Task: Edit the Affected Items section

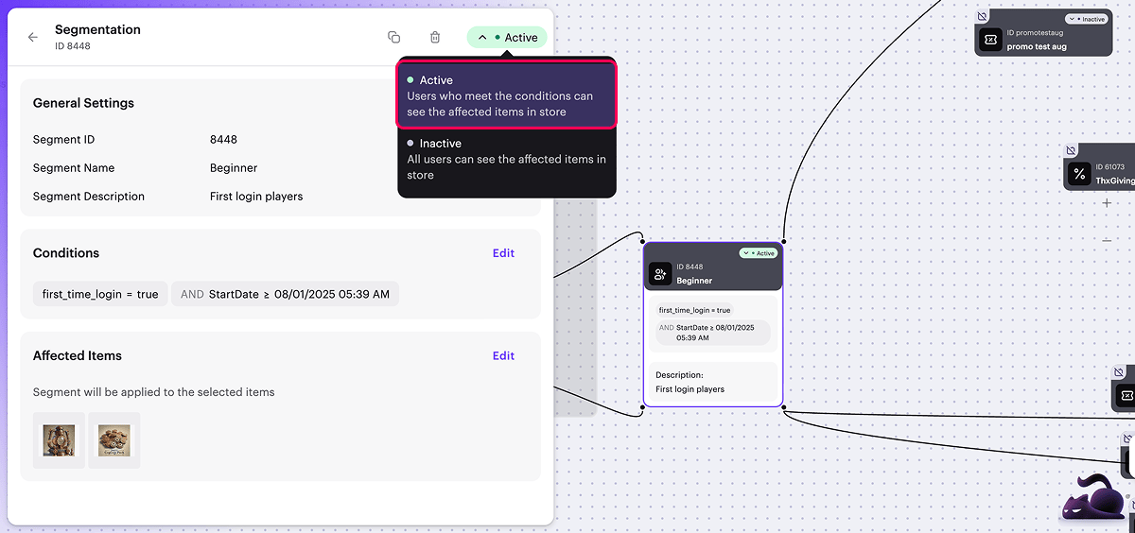Action: pyautogui.click(x=503, y=356)
